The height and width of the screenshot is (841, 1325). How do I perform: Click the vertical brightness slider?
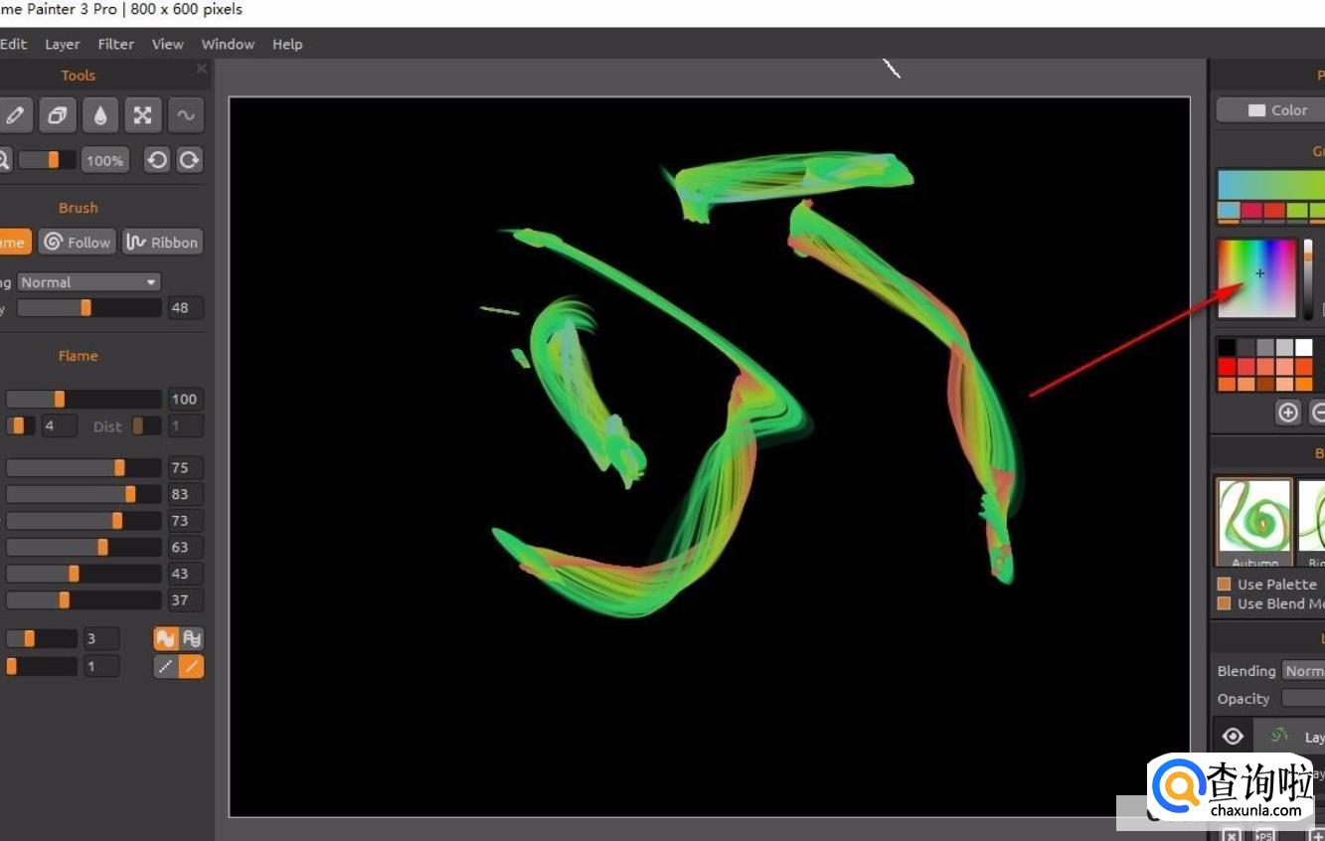(x=1308, y=278)
